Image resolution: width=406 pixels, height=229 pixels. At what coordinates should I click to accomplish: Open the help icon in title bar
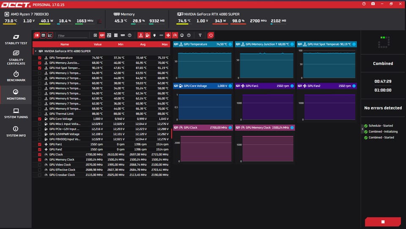[x=364, y=4]
